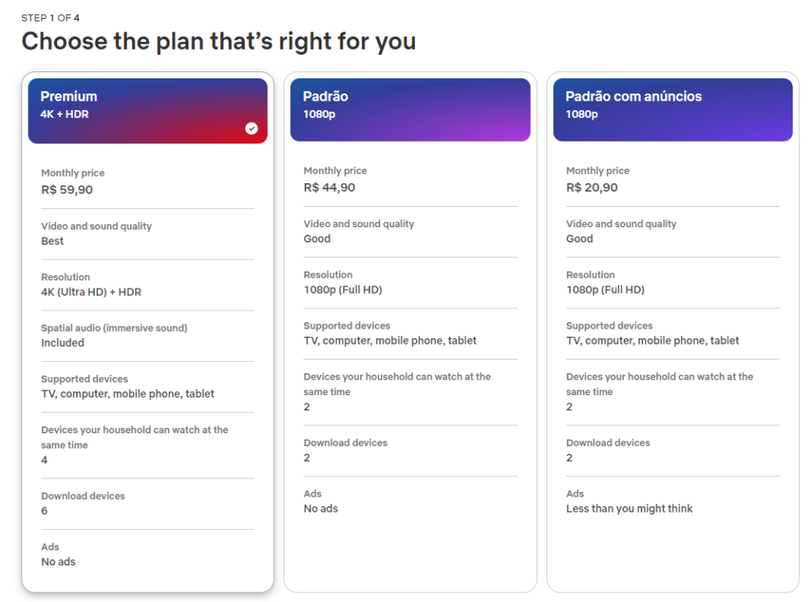Click the "Best" video and sound quality value

pos(52,241)
